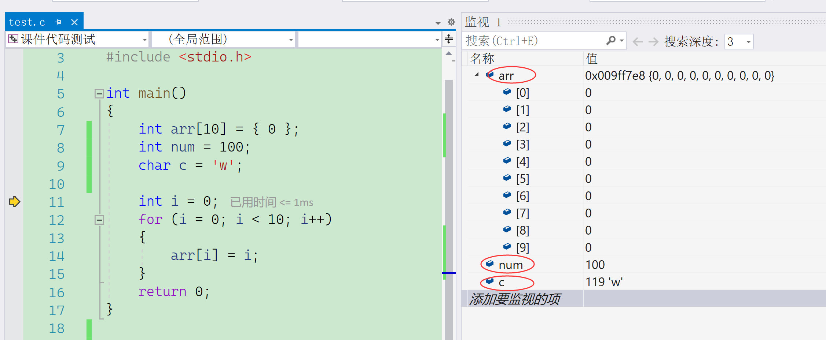Click the next search result arrow
This screenshot has height=340, width=826.
coord(653,41)
